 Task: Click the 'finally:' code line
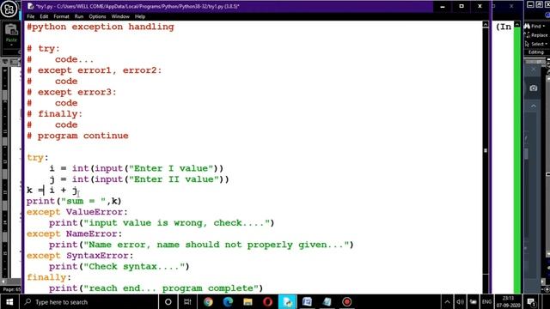pyautogui.click(x=49, y=277)
